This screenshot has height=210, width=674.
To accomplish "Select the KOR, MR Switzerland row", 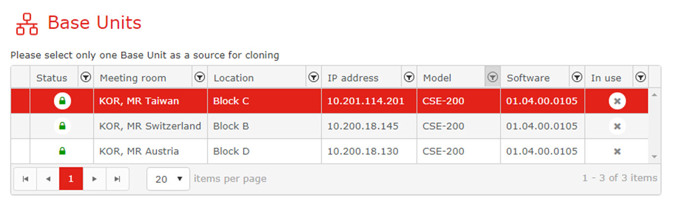I will coord(330,126).
